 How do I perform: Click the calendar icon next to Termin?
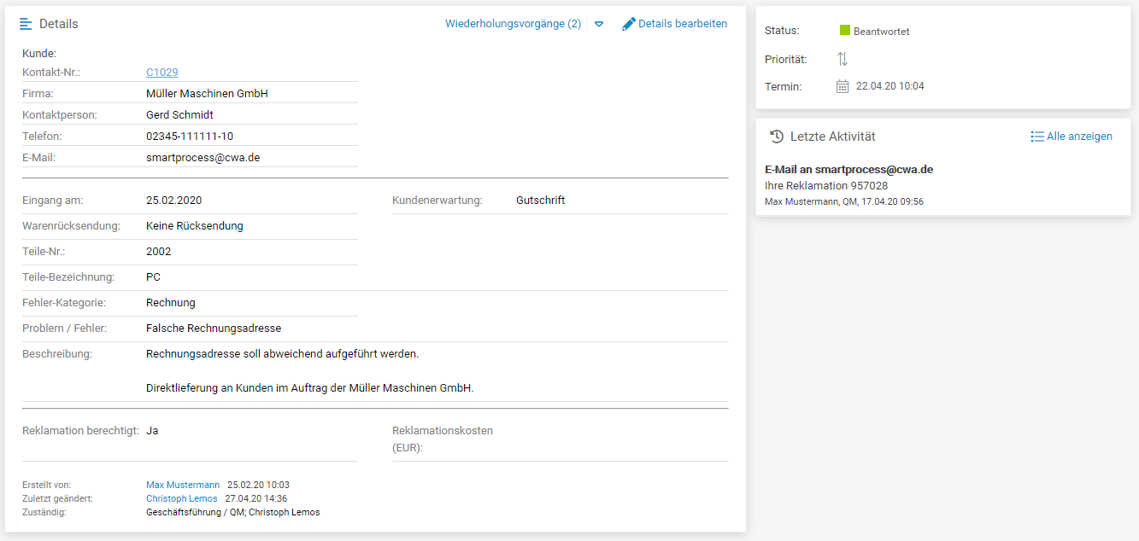point(843,86)
